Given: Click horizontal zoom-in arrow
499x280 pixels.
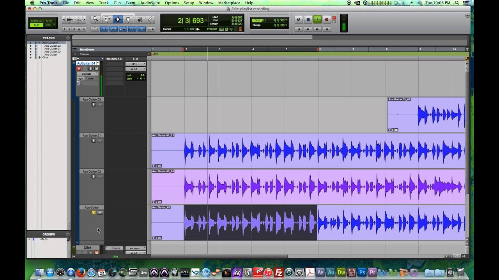Looking at the screenshot, I should [84, 19].
